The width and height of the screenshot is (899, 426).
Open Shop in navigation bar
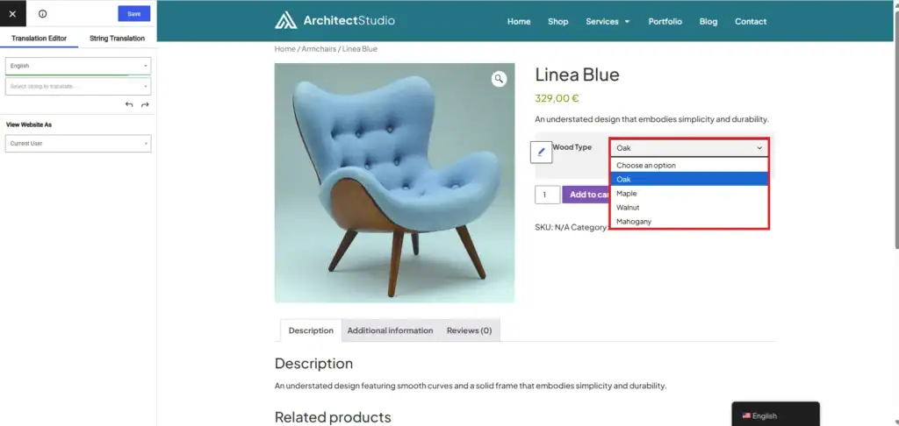(557, 21)
